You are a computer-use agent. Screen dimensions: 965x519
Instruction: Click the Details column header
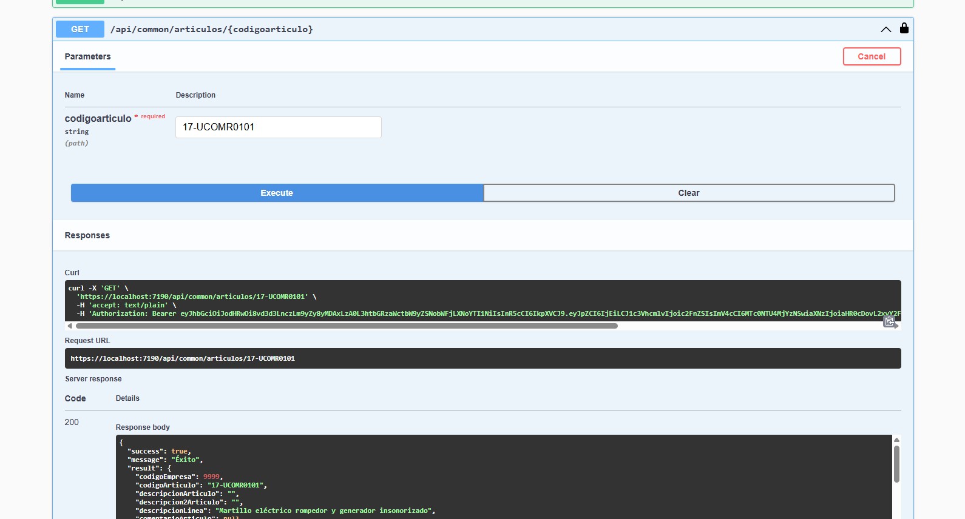point(127,398)
